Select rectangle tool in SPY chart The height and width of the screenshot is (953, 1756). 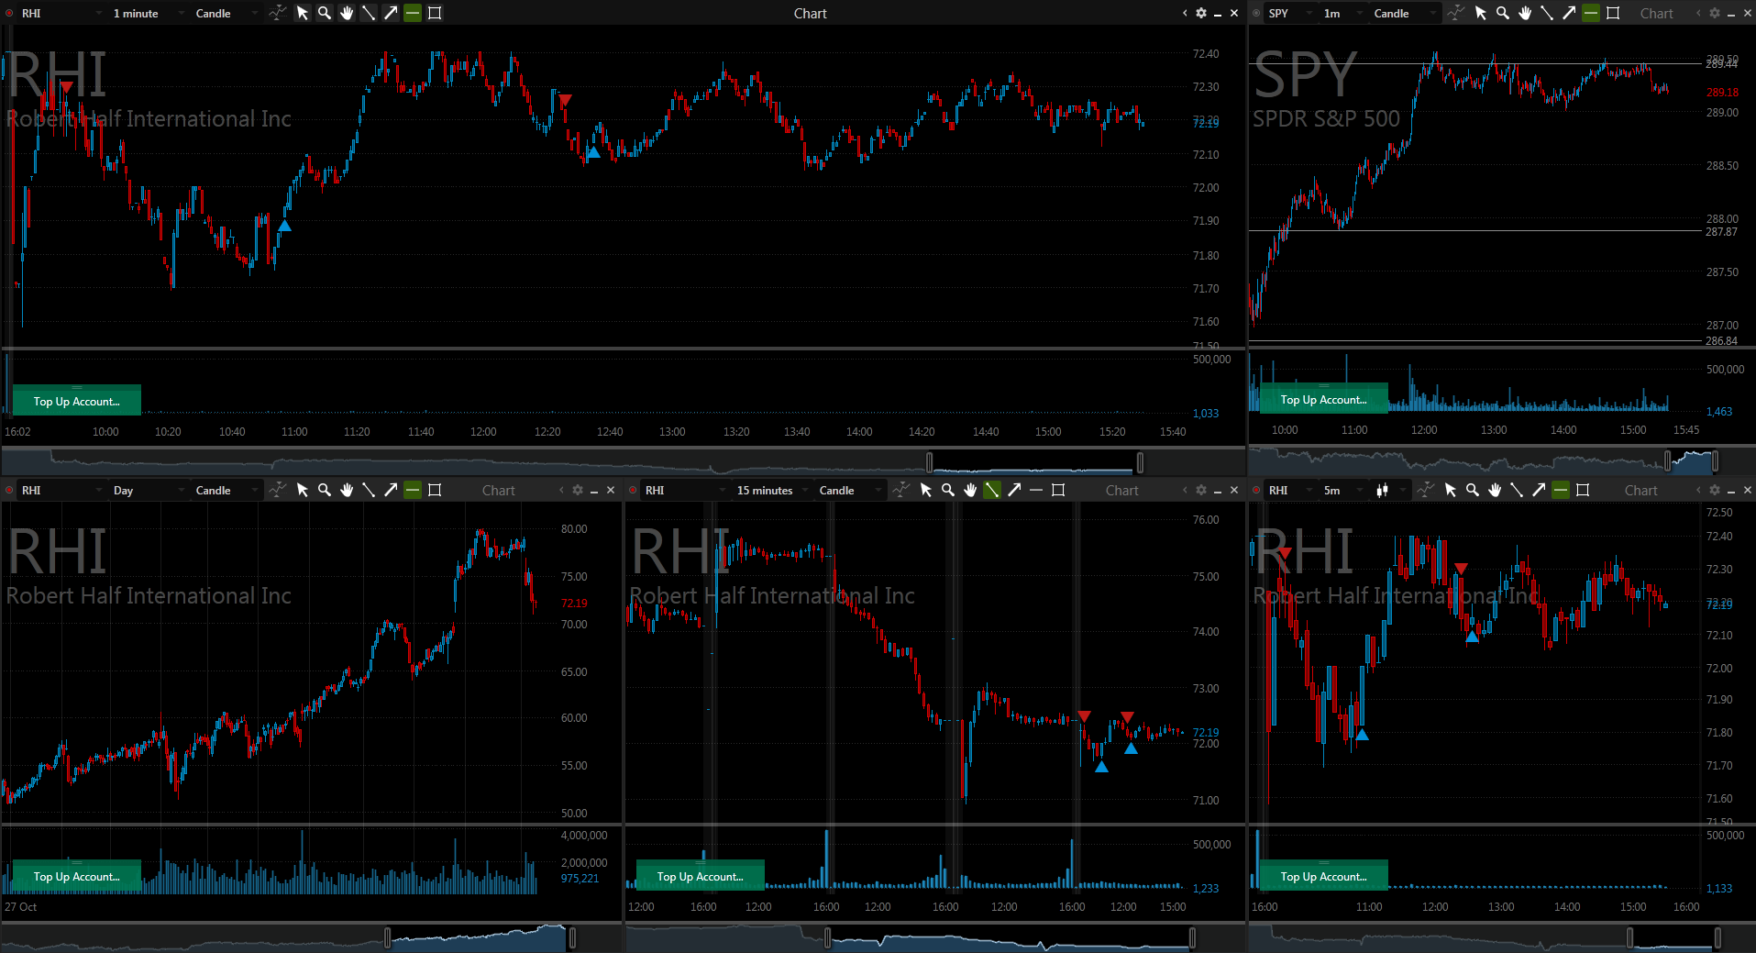(x=1613, y=13)
